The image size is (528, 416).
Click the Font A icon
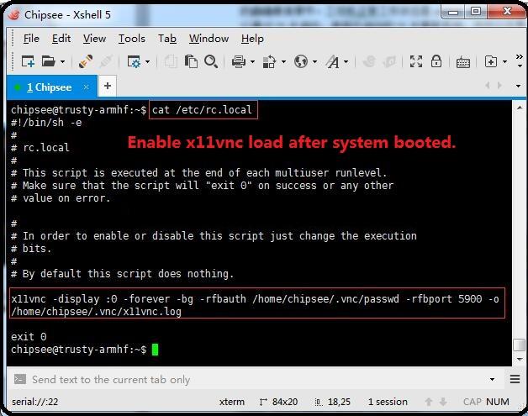tap(333, 61)
